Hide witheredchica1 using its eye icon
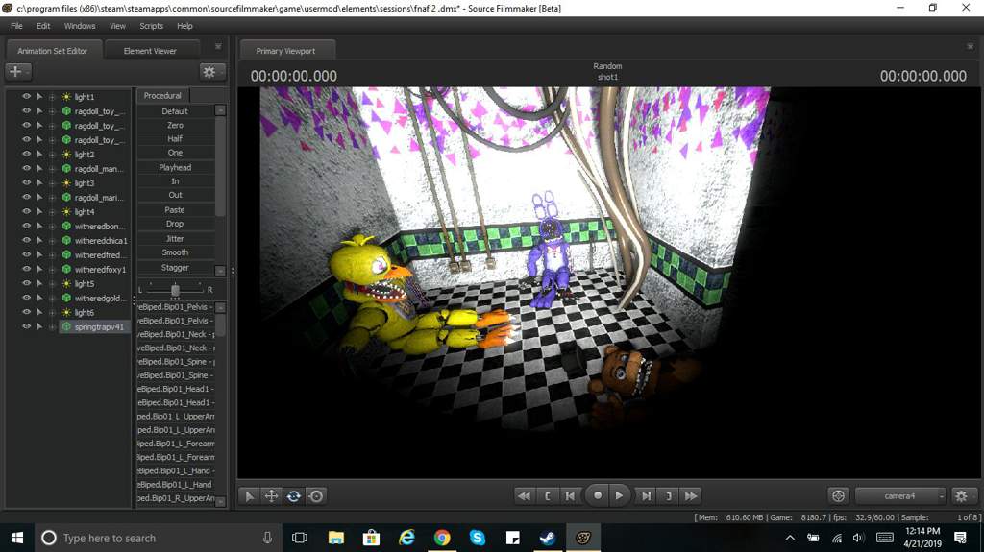 coord(26,240)
